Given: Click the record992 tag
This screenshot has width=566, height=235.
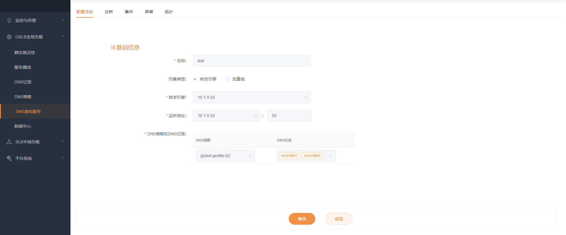Looking at the screenshot, I should [x=312, y=156].
